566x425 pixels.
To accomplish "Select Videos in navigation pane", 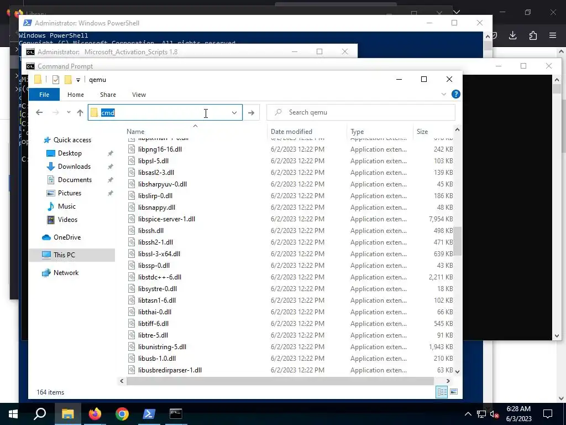I will 67,220.
